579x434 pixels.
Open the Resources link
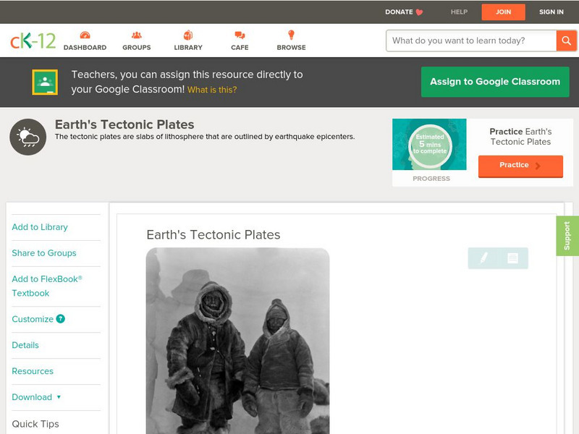point(33,371)
